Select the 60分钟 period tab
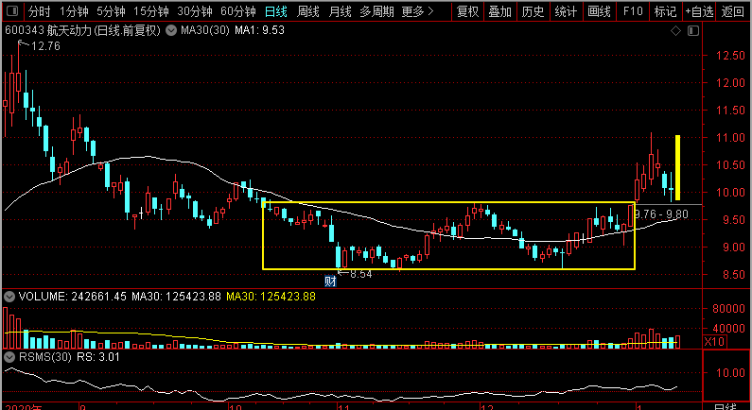The width and height of the screenshot is (752, 410). [x=238, y=12]
